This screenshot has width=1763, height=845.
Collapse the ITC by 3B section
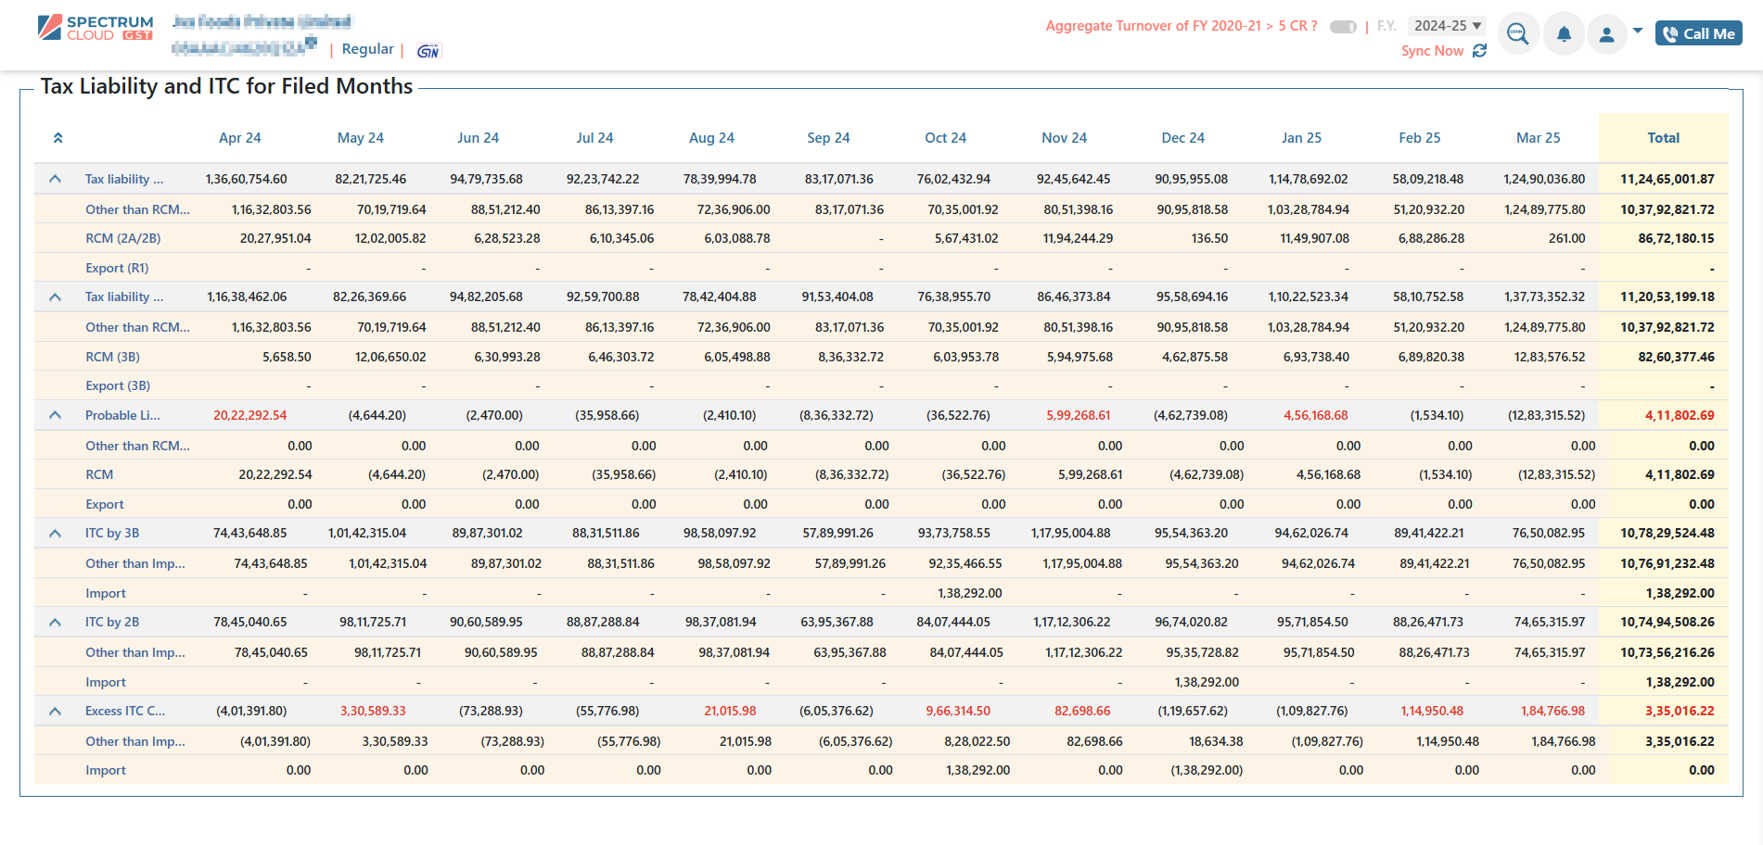point(54,533)
